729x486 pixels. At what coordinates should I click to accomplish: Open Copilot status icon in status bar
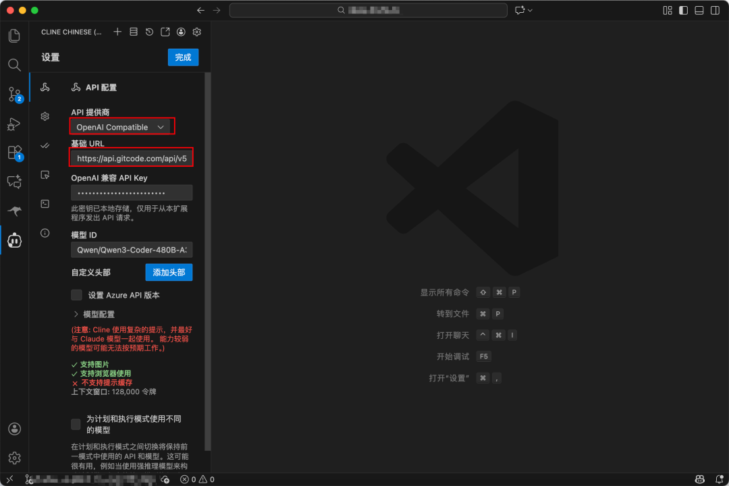(700, 479)
